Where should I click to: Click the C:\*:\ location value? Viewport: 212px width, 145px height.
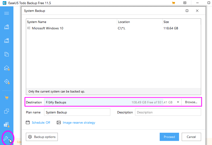click(121, 28)
